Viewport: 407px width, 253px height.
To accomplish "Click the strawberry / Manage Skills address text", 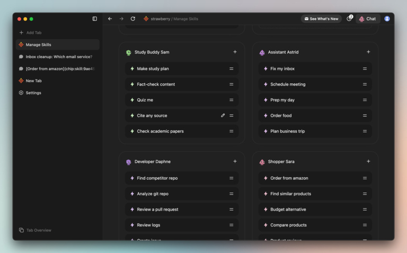I will point(174,19).
